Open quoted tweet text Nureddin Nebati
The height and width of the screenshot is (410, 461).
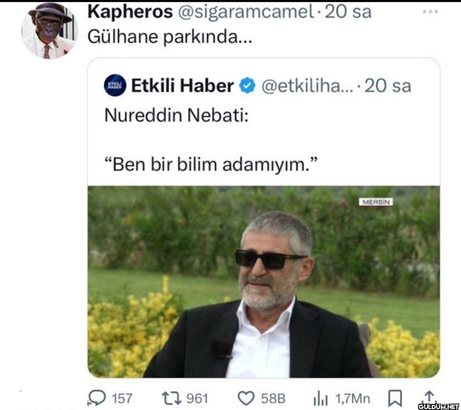[x=176, y=115]
